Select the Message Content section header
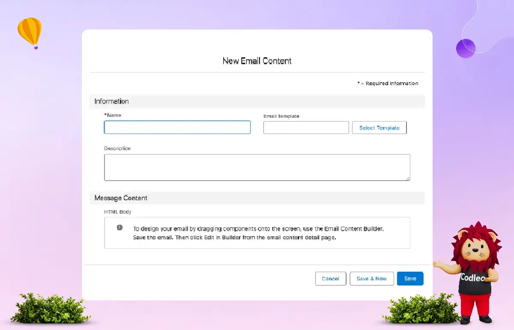Screen dimensions: 514x330 click(257, 198)
